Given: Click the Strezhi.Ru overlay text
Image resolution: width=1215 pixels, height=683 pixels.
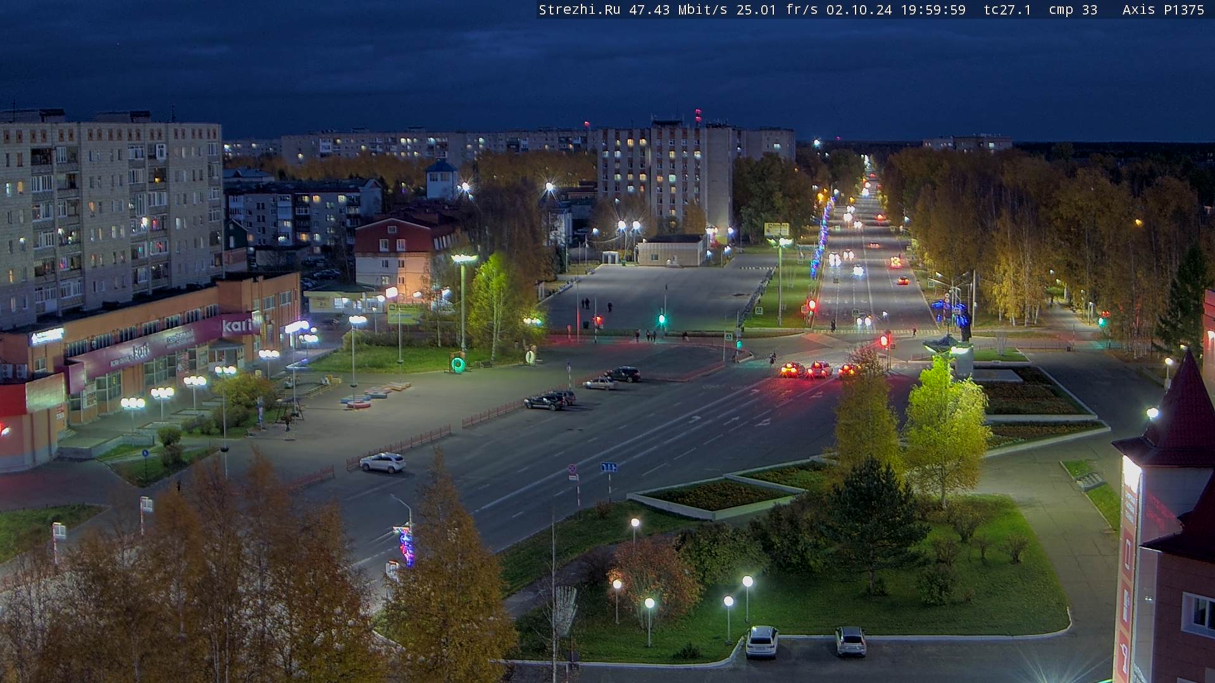Looking at the screenshot, I should [579, 9].
